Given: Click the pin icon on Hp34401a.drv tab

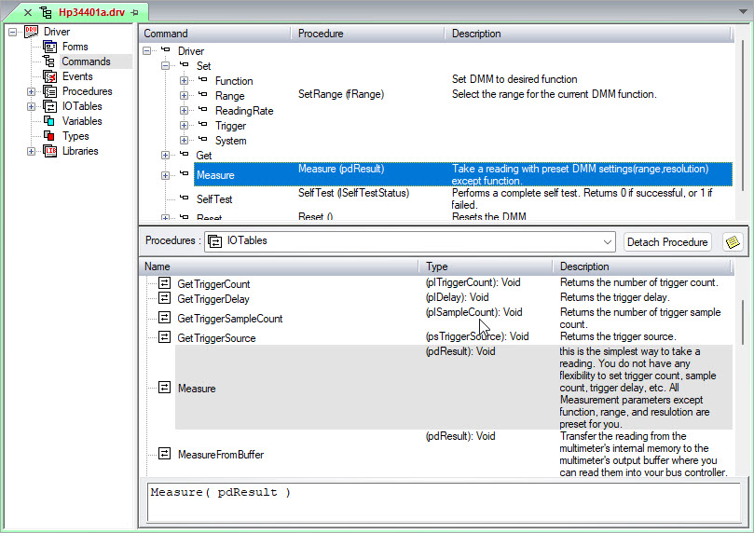Looking at the screenshot, I should (x=134, y=13).
